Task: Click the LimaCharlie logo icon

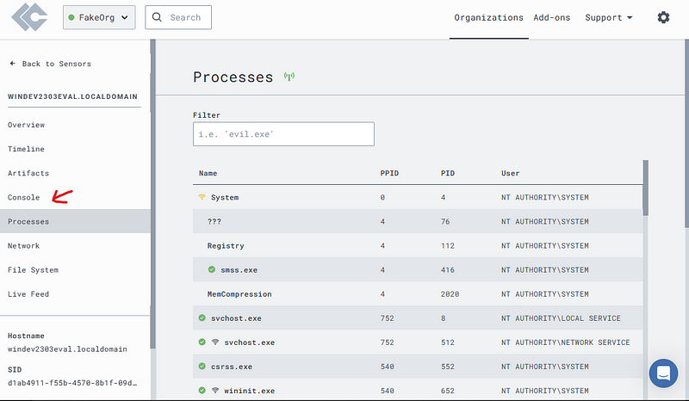Action: pos(29,17)
